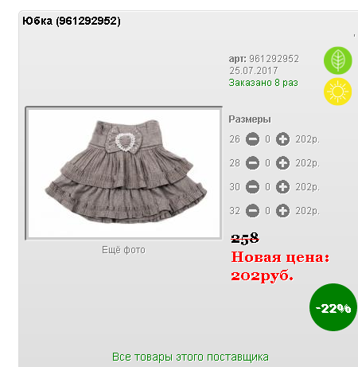Click minus button for size 28
The image size is (358, 367).
(x=252, y=163)
